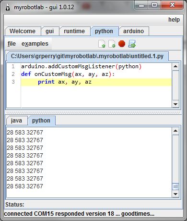Click the open file icon with up arrow
The height and width of the screenshot is (221, 187).
pos(102,44)
